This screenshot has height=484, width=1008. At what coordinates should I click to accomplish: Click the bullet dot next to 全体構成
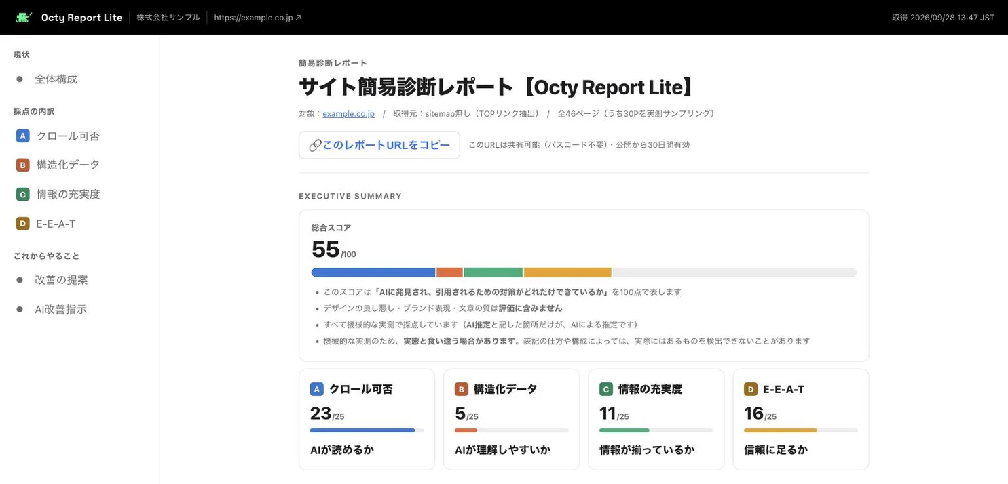[x=20, y=79]
